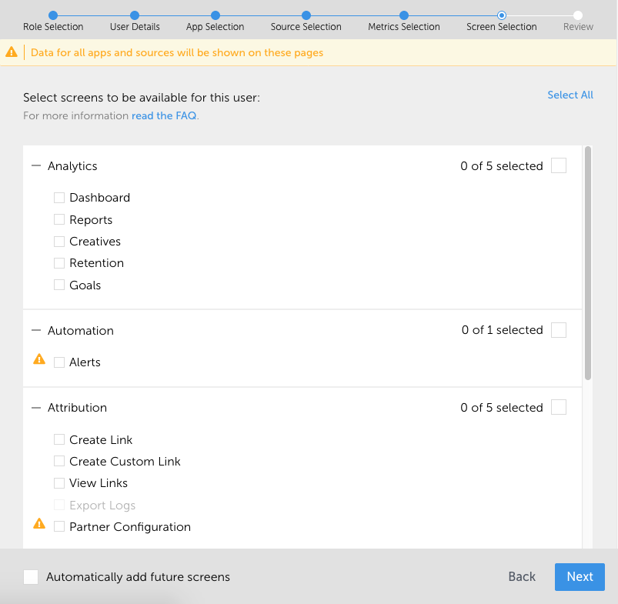Image resolution: width=618 pixels, height=604 pixels.
Task: Click the warning icon beside Partner Configuration
Action: [x=39, y=524]
